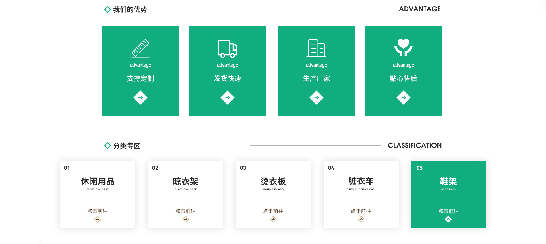This screenshot has height=244, width=546.
Task: Click the 01 card number
Action: click(67, 168)
